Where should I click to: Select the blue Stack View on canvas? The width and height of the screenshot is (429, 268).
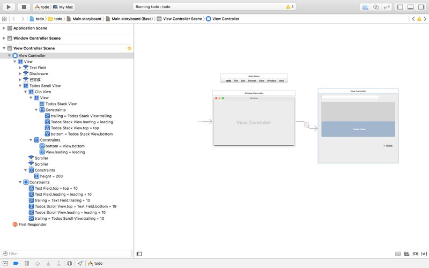click(358, 129)
